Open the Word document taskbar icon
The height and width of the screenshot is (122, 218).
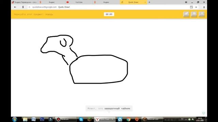[33, 119]
